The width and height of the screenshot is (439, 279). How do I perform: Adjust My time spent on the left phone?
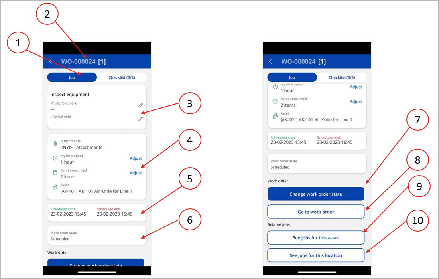click(136, 158)
